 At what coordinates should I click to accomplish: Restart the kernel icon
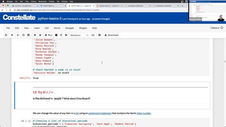coord(61,35)
